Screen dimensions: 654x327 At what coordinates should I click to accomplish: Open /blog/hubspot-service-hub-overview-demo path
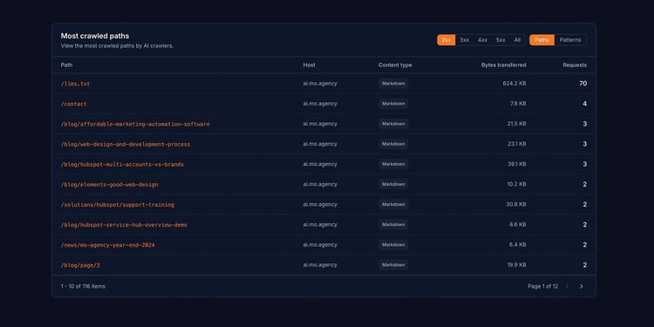(124, 225)
